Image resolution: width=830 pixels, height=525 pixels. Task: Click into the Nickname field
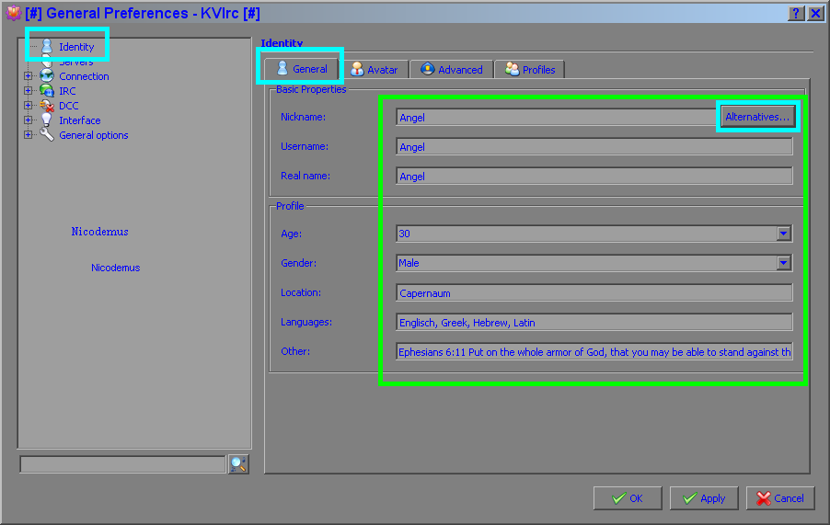point(557,118)
